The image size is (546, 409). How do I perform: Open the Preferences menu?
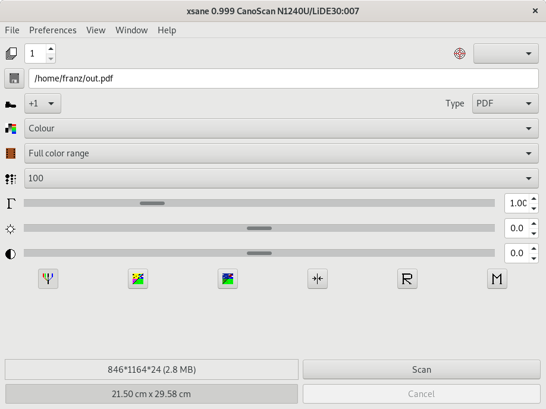click(53, 30)
